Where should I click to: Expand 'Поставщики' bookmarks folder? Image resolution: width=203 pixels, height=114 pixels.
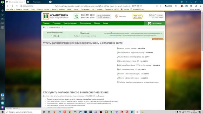85,9
